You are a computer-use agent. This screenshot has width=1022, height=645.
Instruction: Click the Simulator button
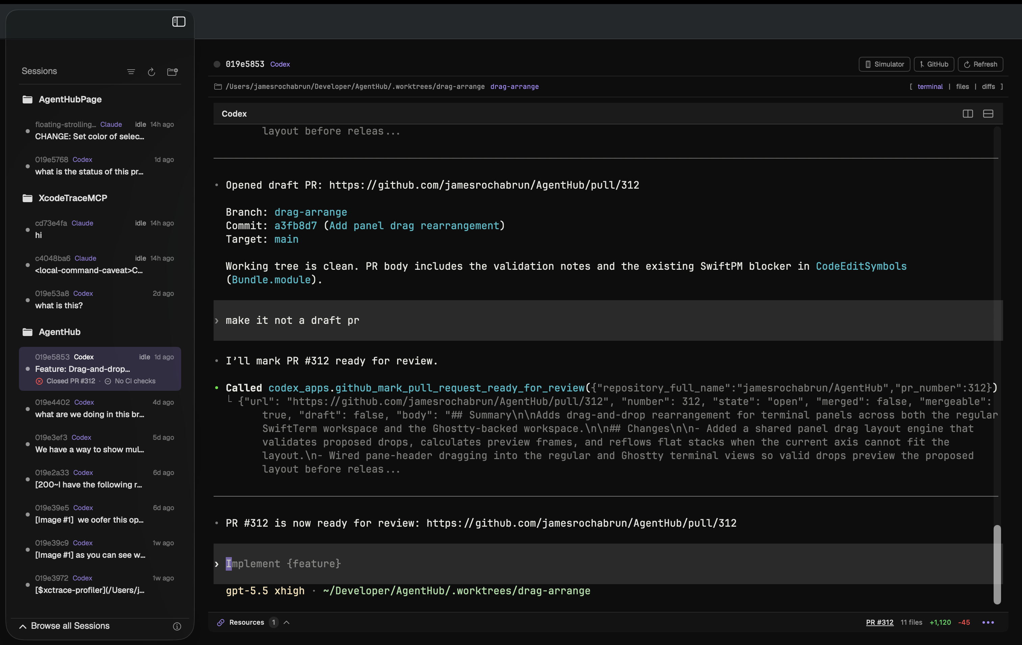pyautogui.click(x=884, y=64)
